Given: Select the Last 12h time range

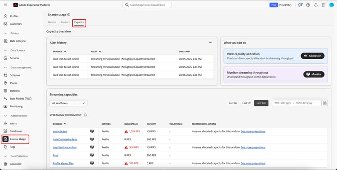Looking at the screenshot, I should click(x=247, y=103).
